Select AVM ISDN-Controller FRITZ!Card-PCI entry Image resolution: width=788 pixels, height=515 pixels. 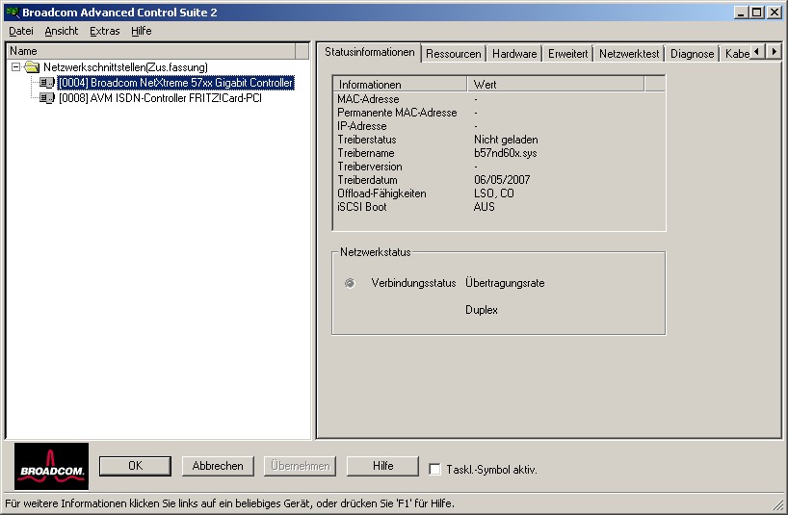[160, 98]
